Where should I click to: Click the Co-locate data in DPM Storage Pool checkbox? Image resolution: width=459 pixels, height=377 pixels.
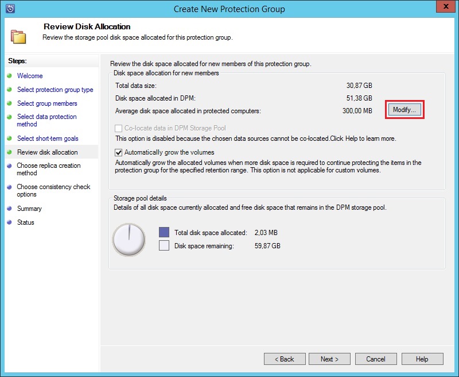point(119,128)
